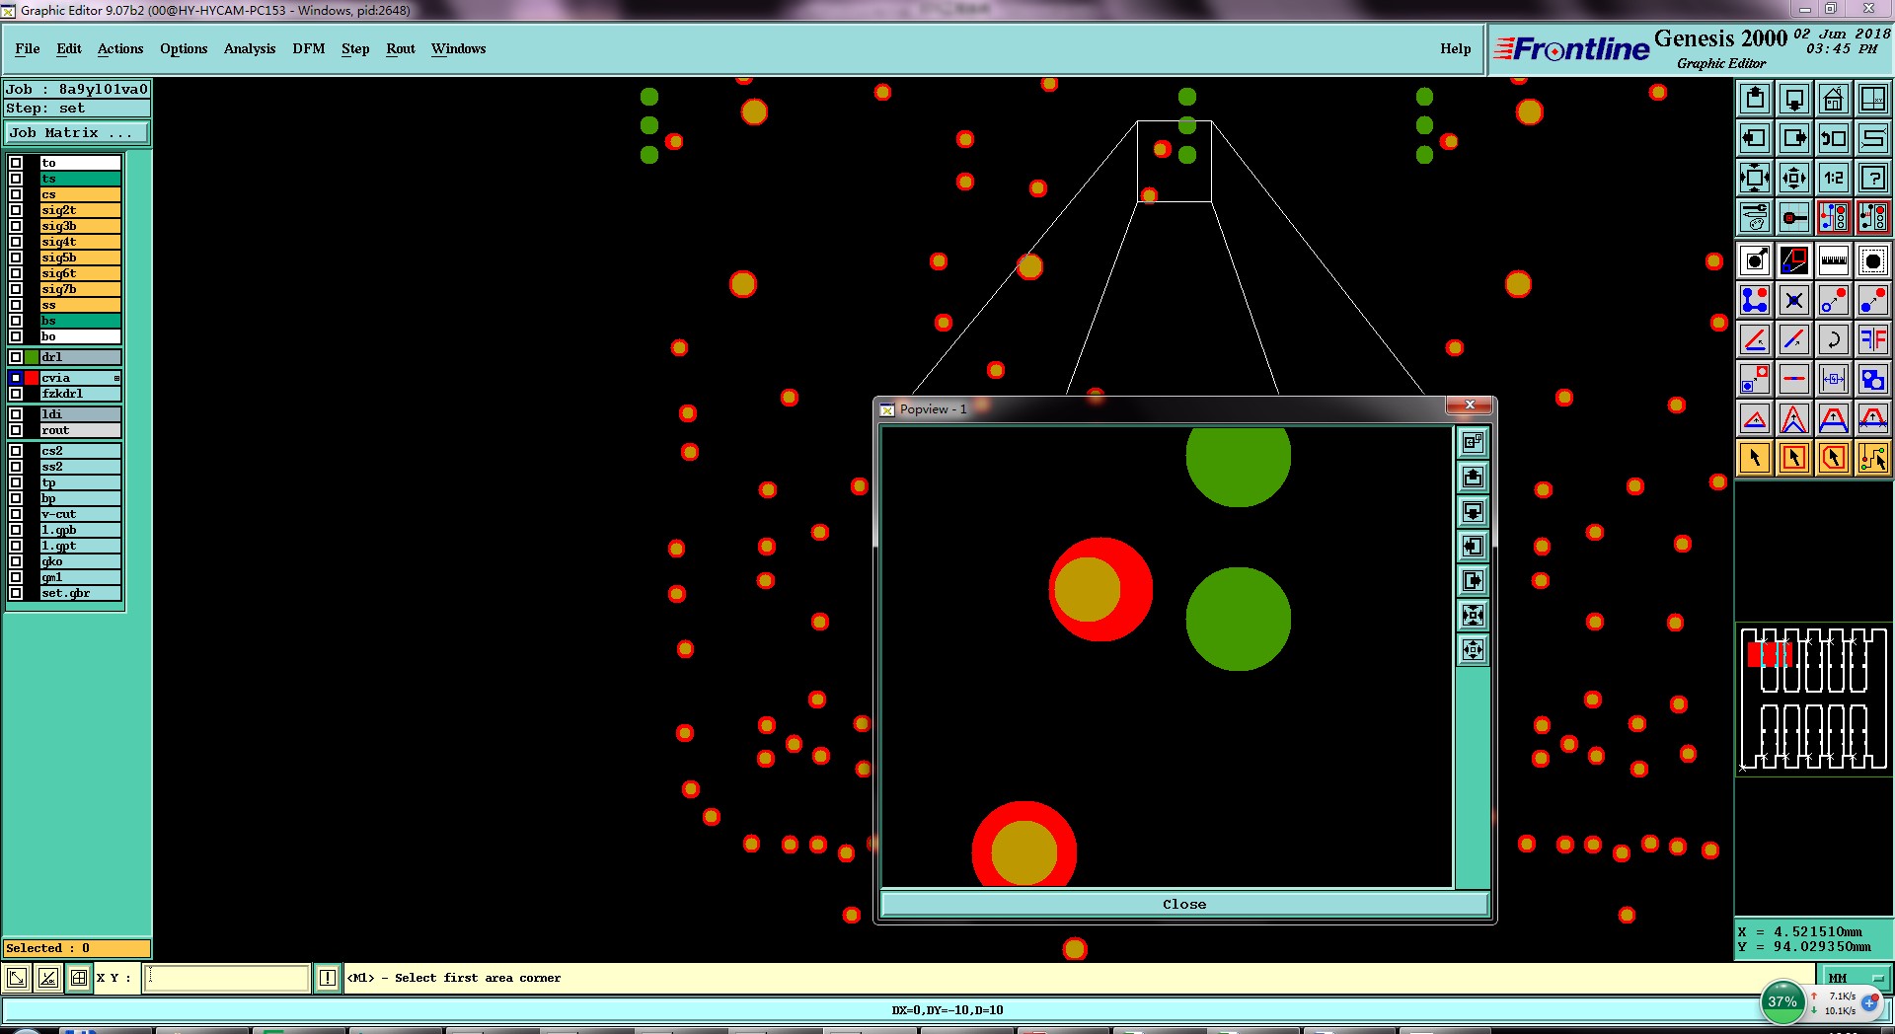Toggle the checkbox for layer drl

point(16,357)
